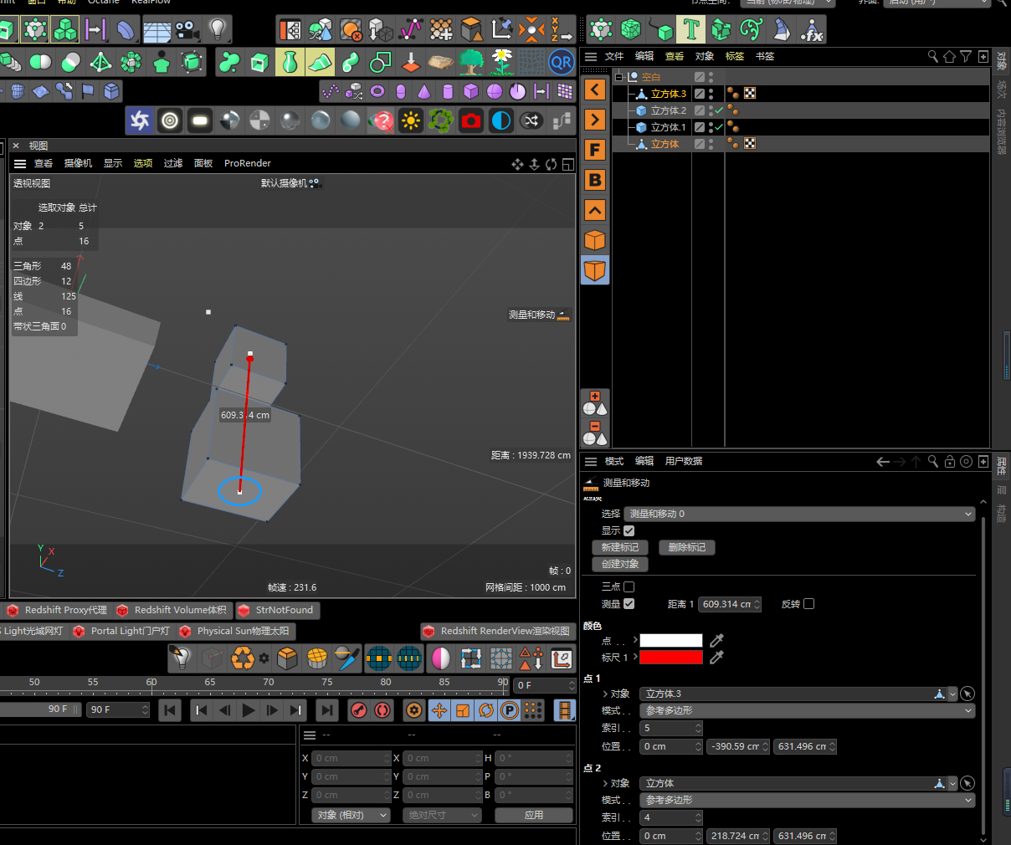This screenshot has height=845, width=1011.
Task: Open the MoText T icon tool
Action: pyautogui.click(x=691, y=30)
